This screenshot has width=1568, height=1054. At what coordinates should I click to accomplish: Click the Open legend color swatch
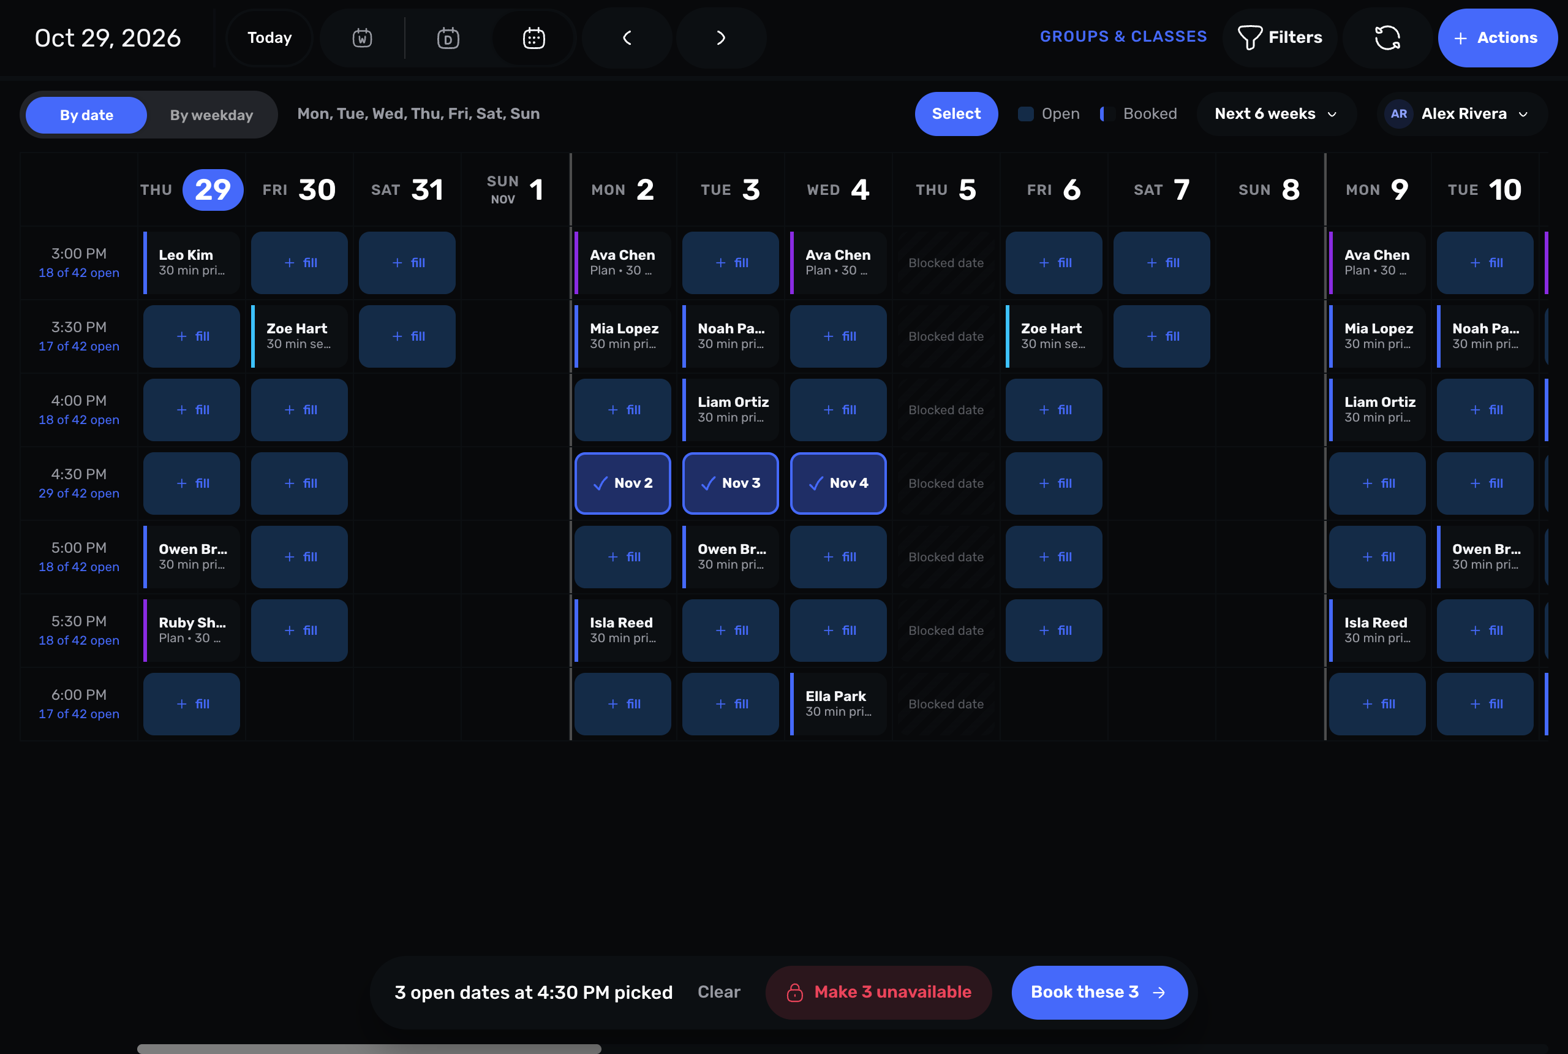point(1026,113)
